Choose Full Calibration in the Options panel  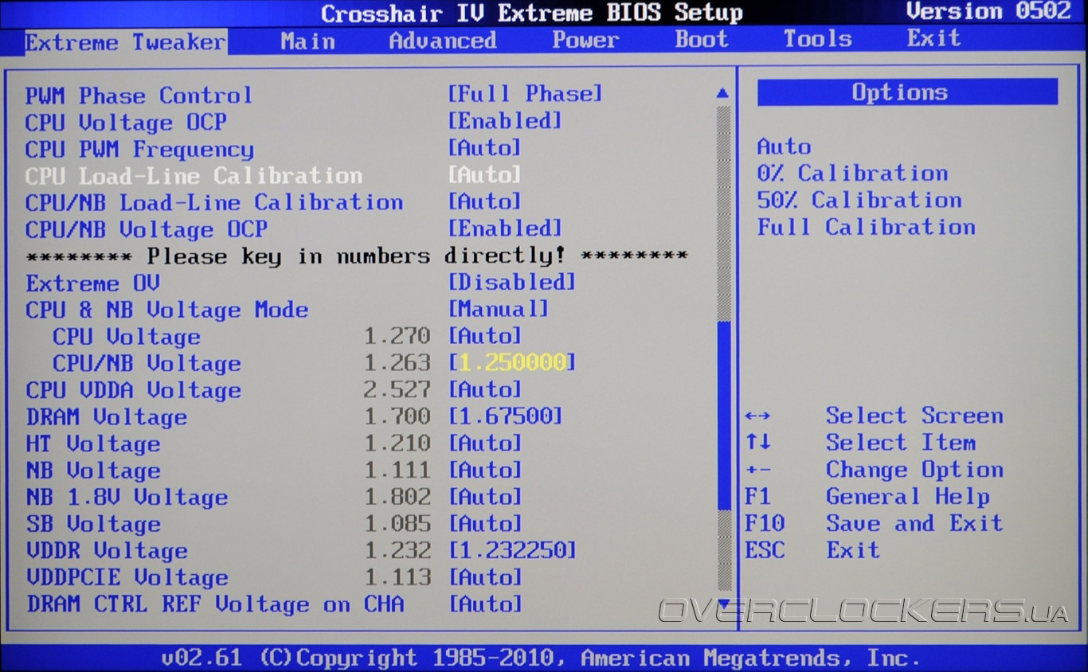(x=866, y=227)
